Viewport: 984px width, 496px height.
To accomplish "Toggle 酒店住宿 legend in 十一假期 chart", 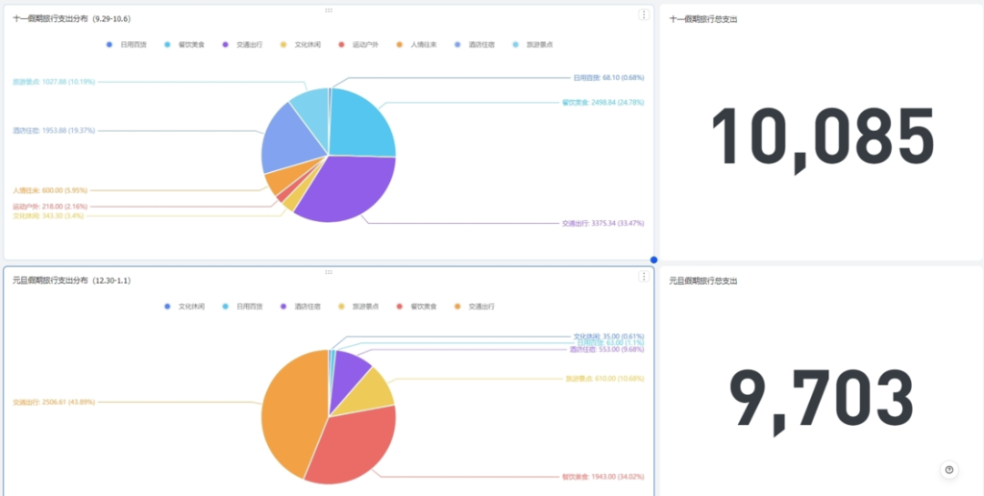I will pyautogui.click(x=475, y=45).
